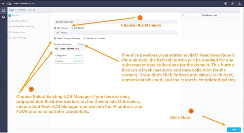The image size is (244, 133).
Task: Open the transitions sidebar icon
Action: click(4, 10)
